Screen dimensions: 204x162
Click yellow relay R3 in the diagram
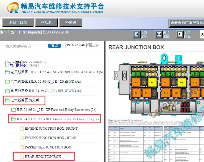click(x=152, y=82)
